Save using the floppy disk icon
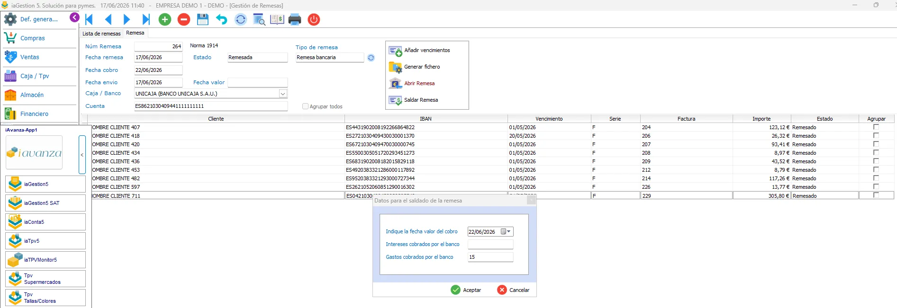The height and width of the screenshot is (308, 897). (203, 19)
